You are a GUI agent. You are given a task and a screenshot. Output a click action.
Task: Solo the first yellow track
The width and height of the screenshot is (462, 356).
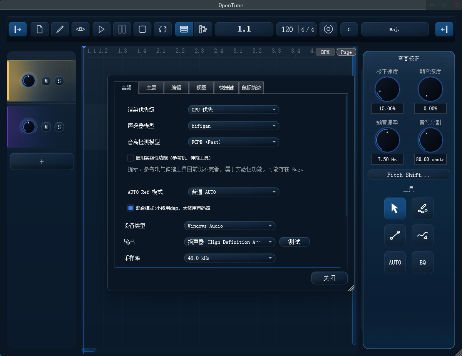click(59, 81)
